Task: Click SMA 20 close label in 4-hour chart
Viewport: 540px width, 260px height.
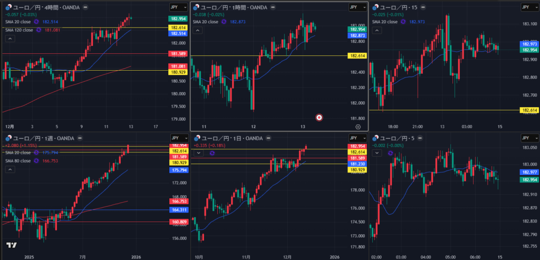Action: (18, 22)
